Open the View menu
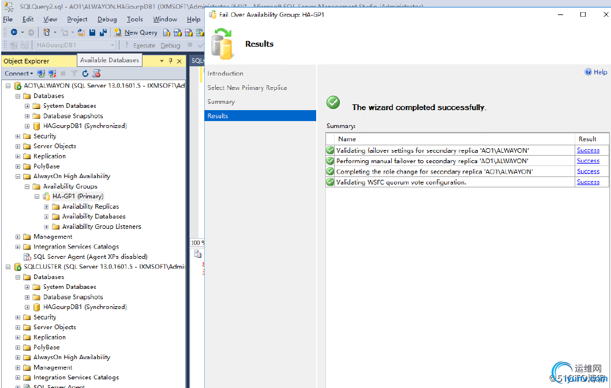This screenshot has height=388, width=611. click(50, 19)
